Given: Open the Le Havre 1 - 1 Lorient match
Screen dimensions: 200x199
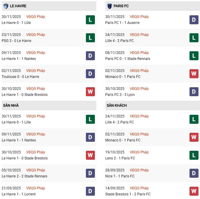Looking at the screenshot, I should (19, 194).
